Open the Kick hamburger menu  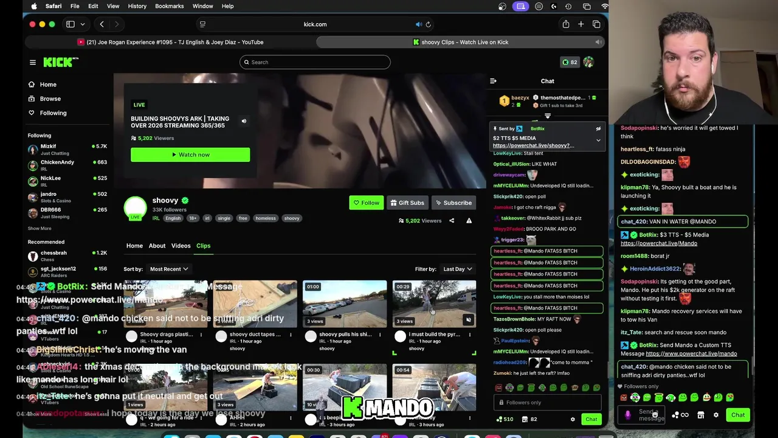pyautogui.click(x=33, y=62)
